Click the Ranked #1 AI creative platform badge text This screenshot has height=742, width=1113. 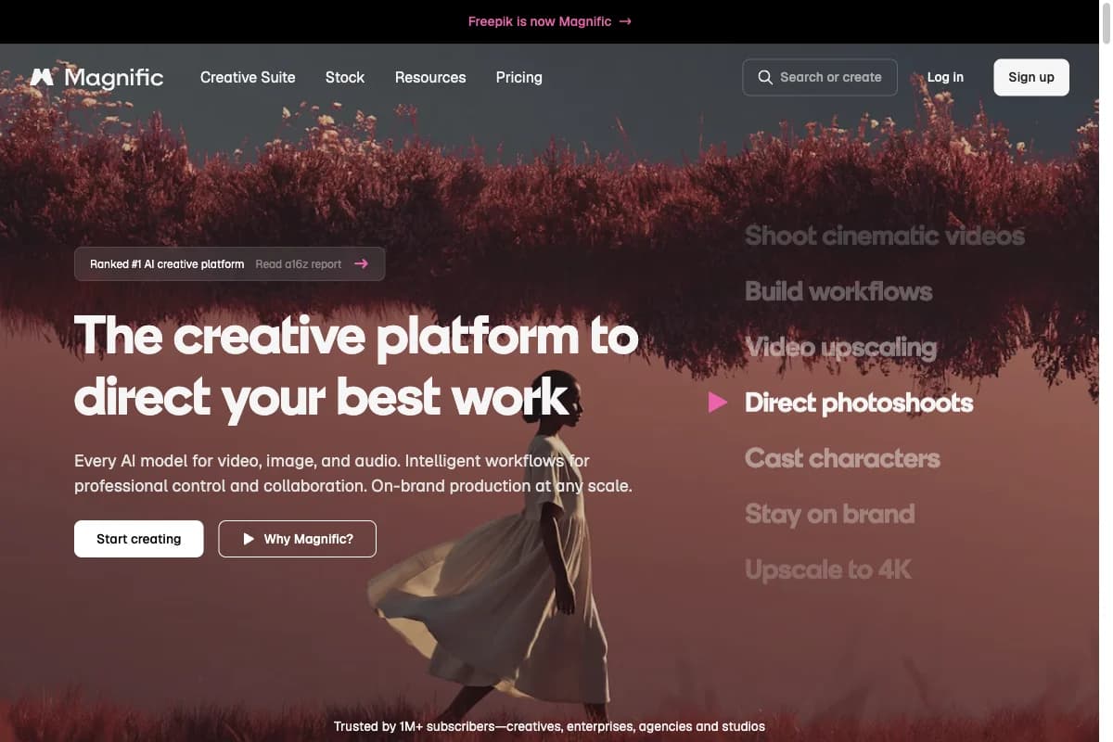click(167, 263)
